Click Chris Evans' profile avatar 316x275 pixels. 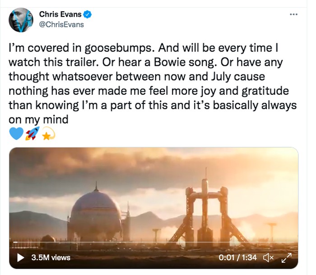tap(21, 20)
